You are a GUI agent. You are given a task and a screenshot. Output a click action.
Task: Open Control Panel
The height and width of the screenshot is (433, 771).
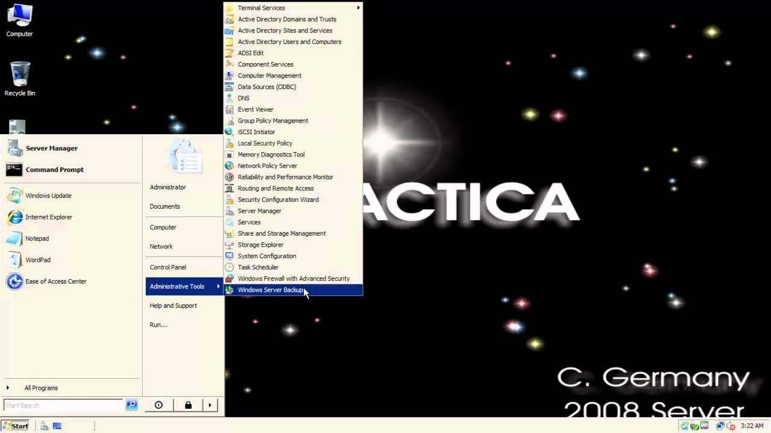167,267
